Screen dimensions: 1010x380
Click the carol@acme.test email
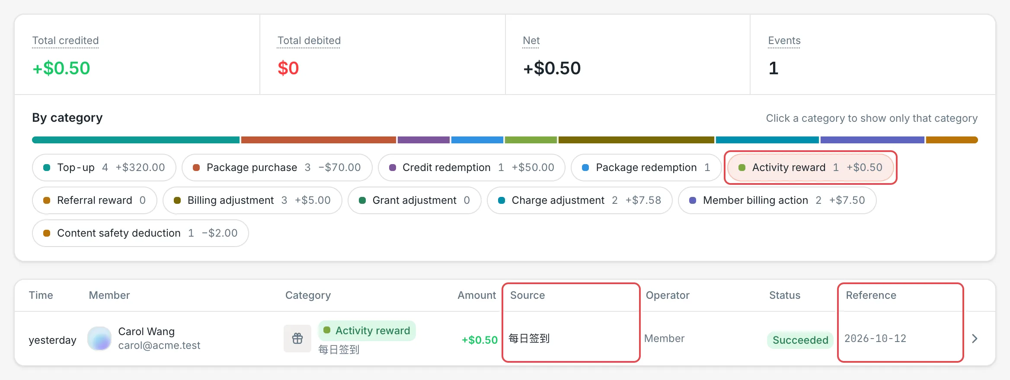click(160, 345)
